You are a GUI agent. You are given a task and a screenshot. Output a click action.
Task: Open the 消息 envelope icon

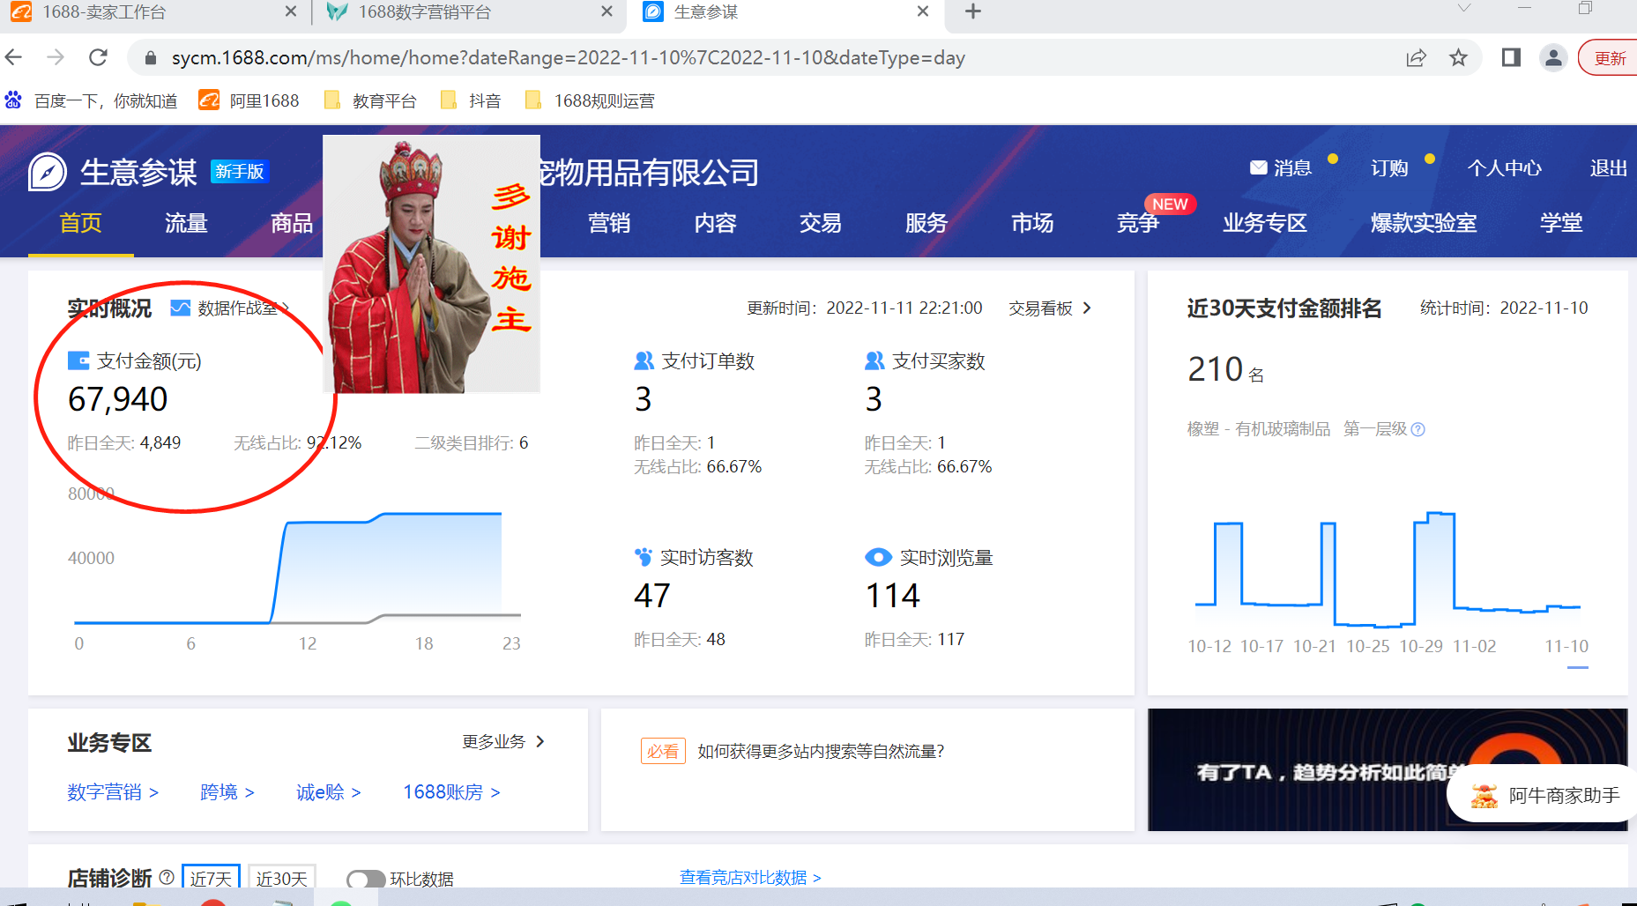coord(1258,167)
